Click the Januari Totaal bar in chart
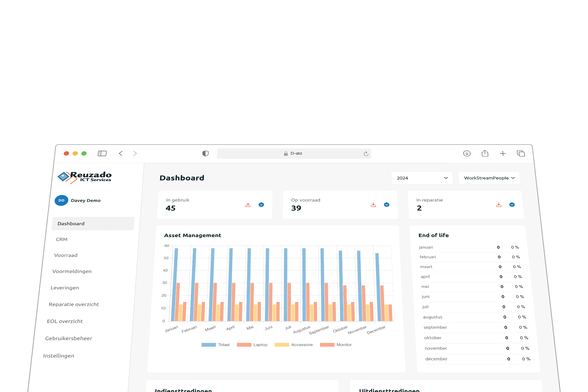 [x=175, y=285]
